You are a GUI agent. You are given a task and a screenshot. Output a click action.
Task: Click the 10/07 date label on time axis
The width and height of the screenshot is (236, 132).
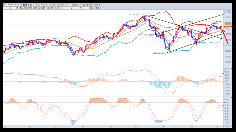(x=227, y=127)
